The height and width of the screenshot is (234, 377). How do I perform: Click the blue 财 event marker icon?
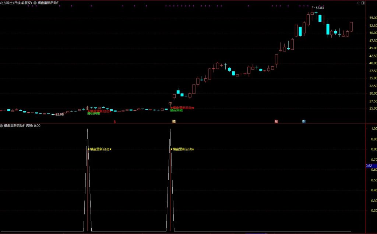pos(304,121)
